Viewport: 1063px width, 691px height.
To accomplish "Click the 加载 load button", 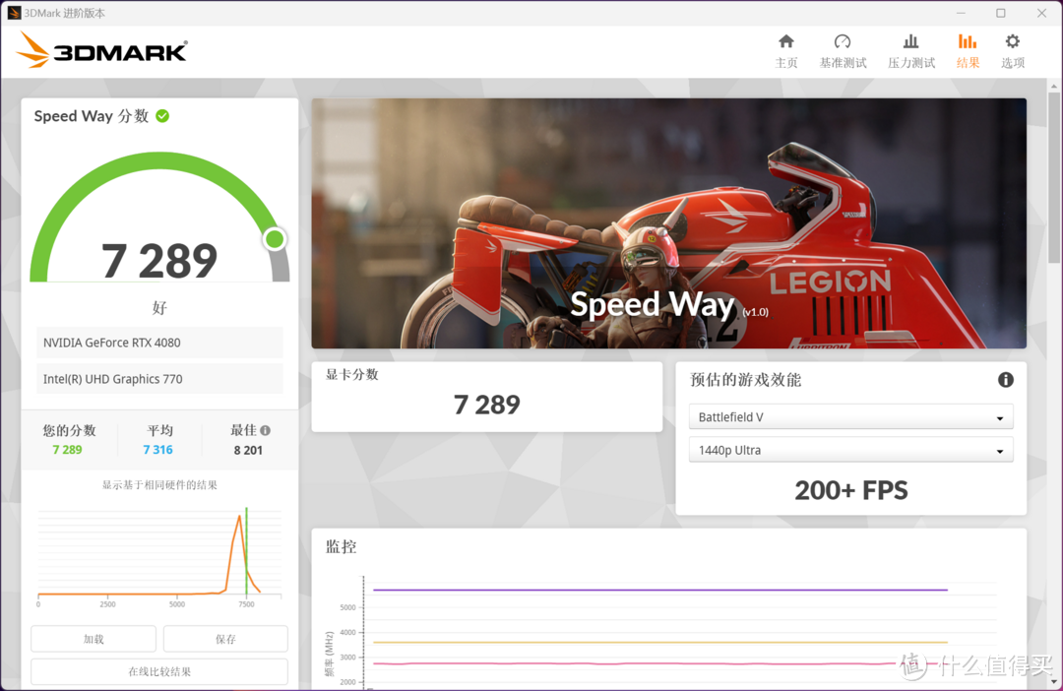I will tap(94, 639).
